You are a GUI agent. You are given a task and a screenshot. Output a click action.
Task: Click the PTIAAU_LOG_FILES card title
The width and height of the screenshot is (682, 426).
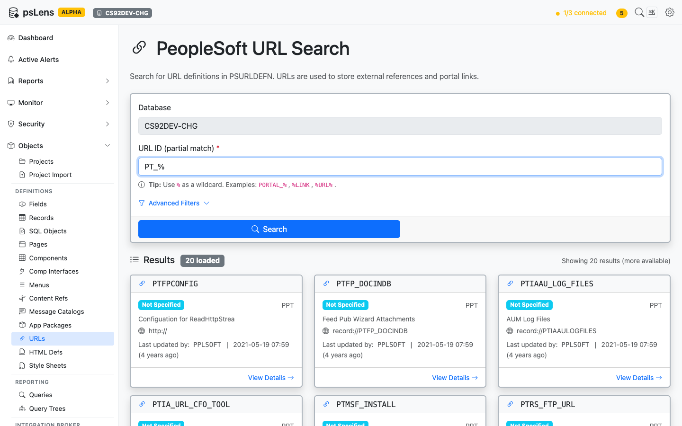click(x=557, y=284)
